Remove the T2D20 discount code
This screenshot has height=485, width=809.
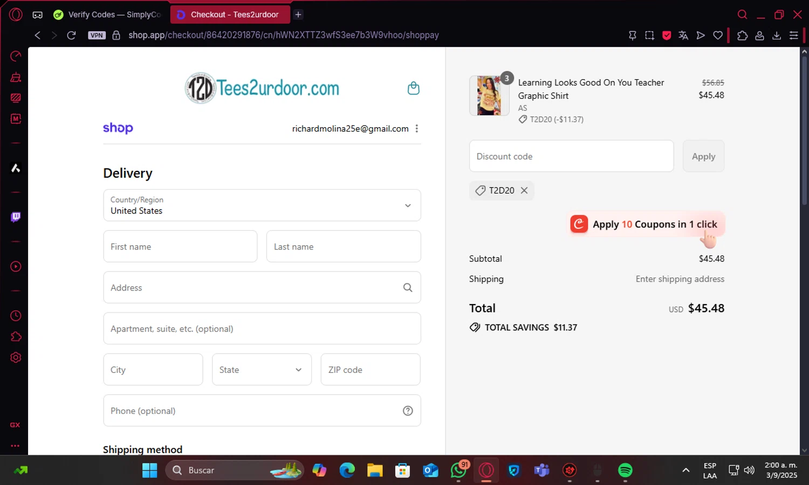524,190
